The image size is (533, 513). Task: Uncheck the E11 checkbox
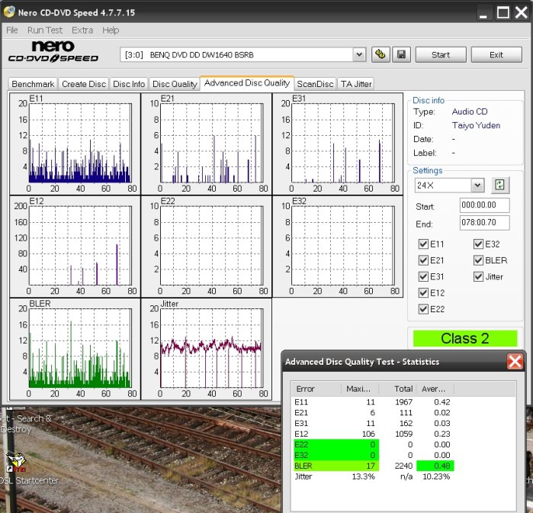[424, 244]
